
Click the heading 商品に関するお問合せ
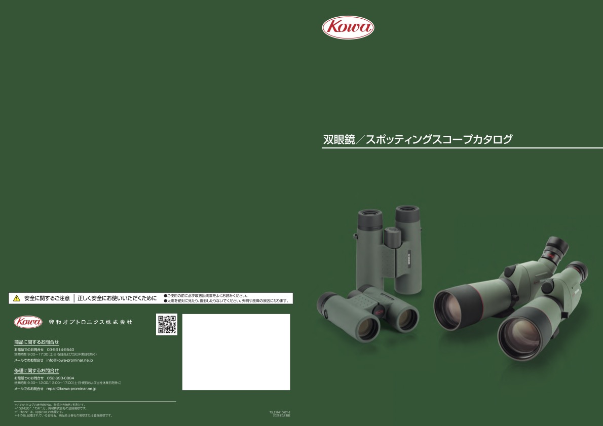point(36,342)
